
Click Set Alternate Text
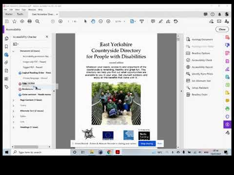[x=198, y=81]
